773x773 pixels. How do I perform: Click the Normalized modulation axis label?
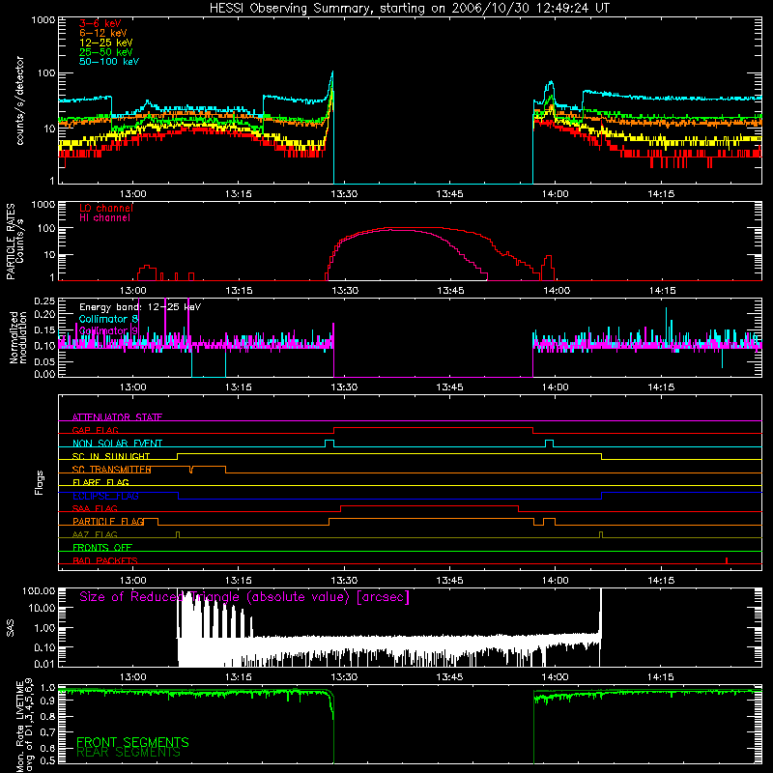coord(18,337)
